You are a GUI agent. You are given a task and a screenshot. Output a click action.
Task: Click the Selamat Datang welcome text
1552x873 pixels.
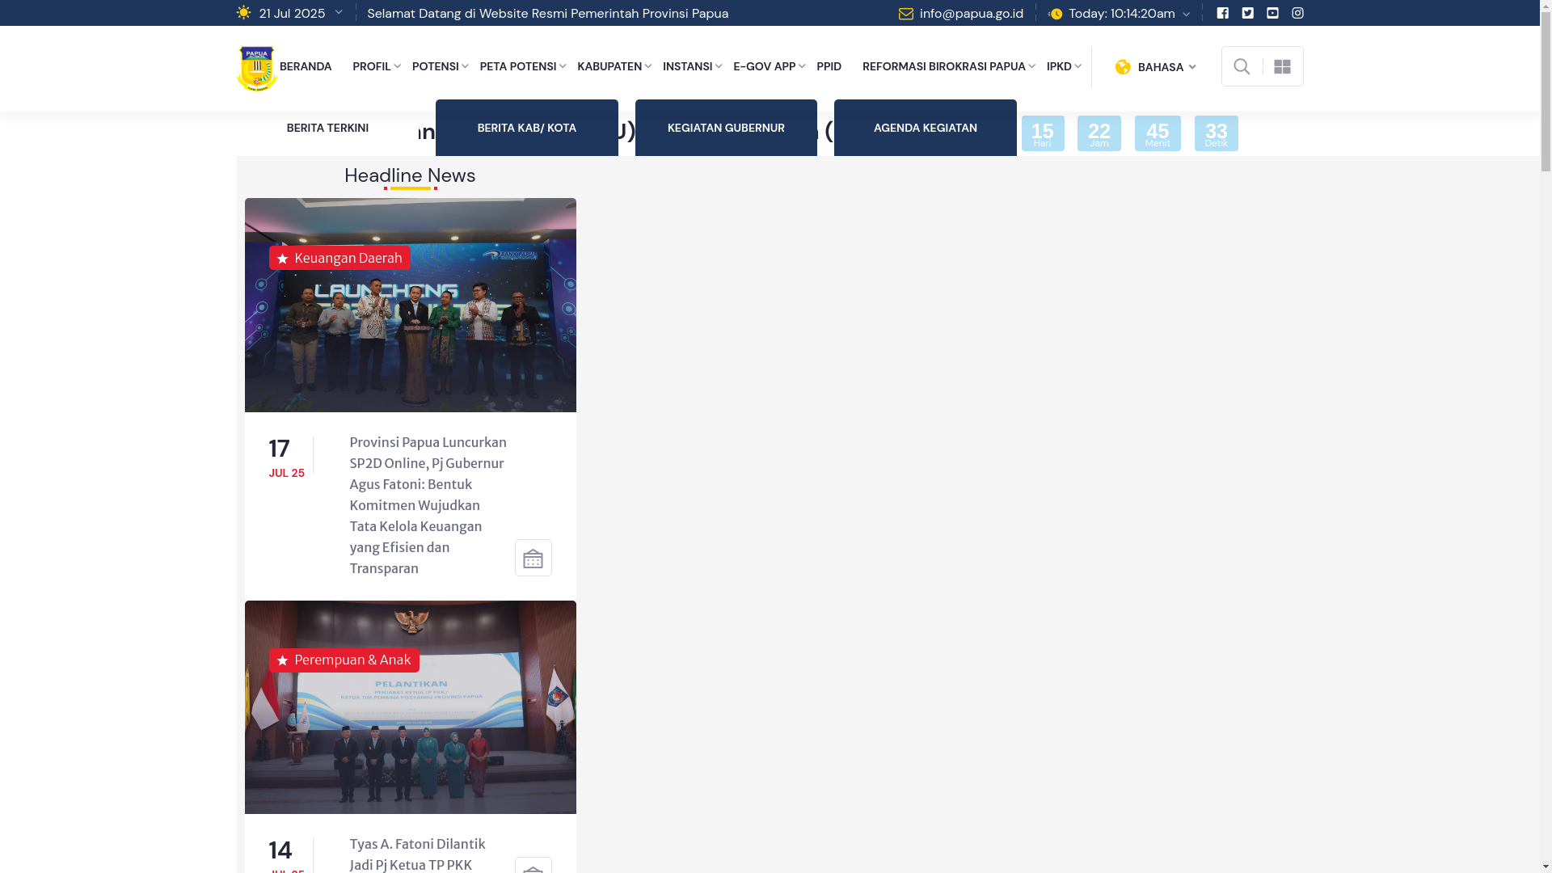tap(548, 14)
